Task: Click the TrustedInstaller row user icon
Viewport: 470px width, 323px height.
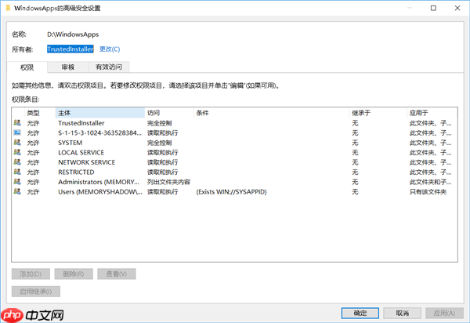Action: tap(17, 122)
